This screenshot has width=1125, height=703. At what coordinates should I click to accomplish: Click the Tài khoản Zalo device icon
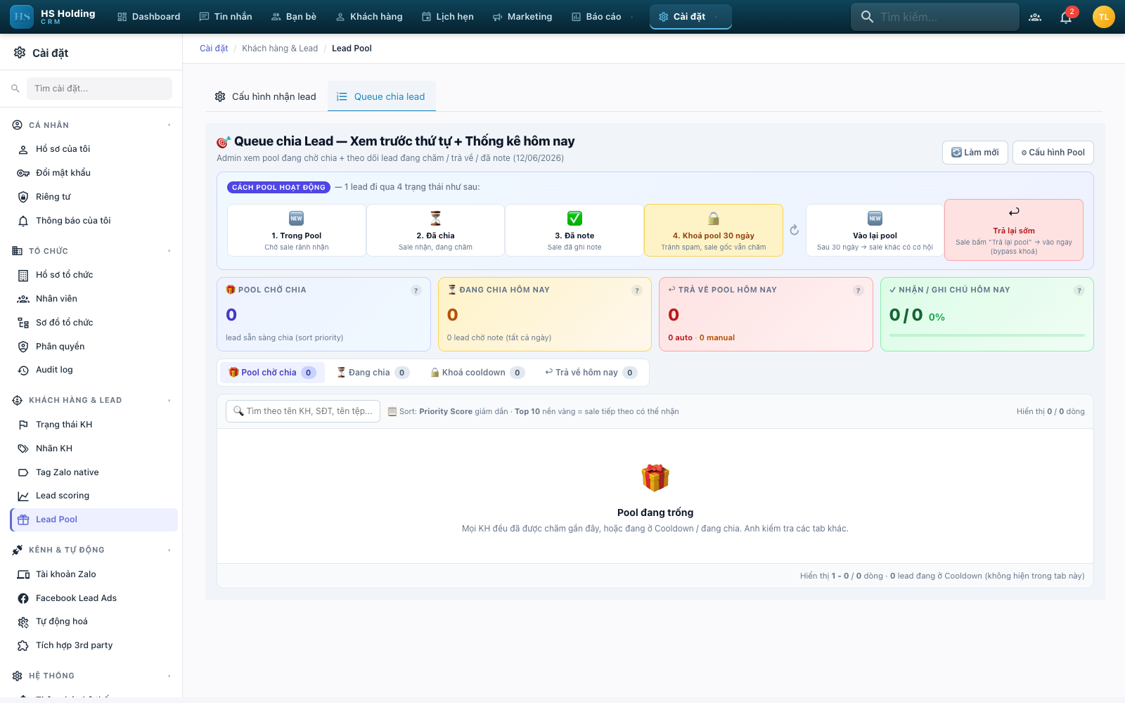pyautogui.click(x=23, y=574)
